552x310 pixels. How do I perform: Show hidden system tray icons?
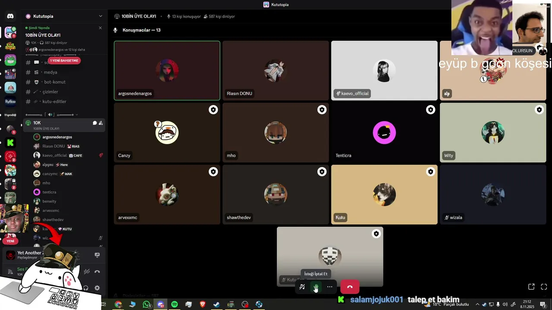(477, 304)
